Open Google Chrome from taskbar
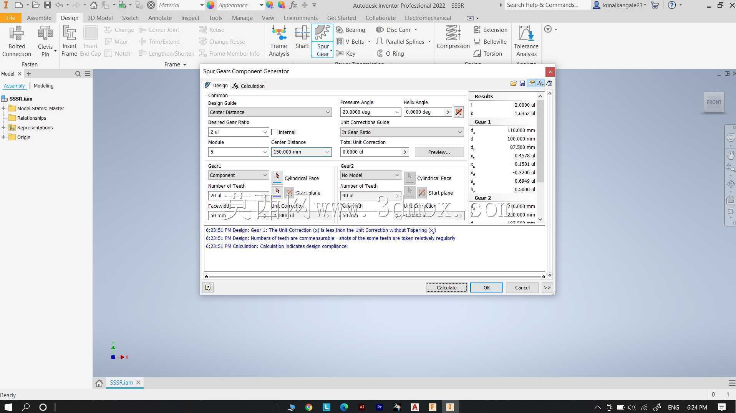 (309, 407)
